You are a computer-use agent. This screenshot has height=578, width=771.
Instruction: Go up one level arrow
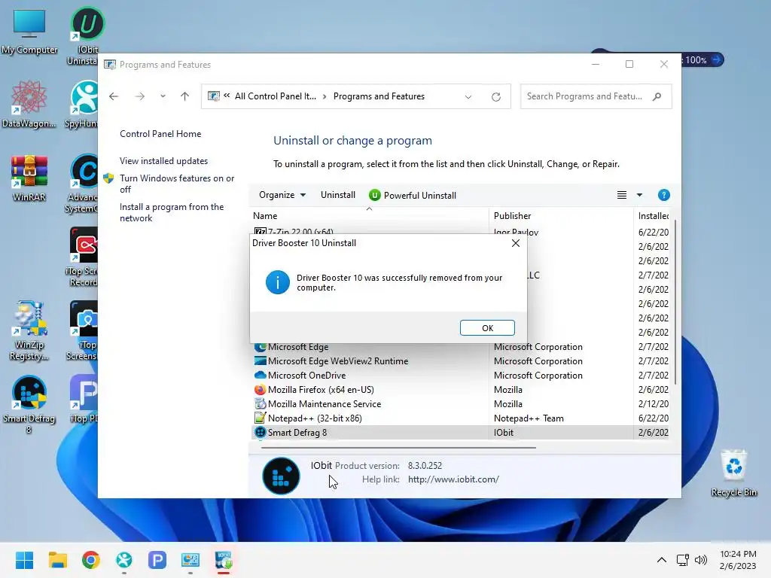coord(184,96)
